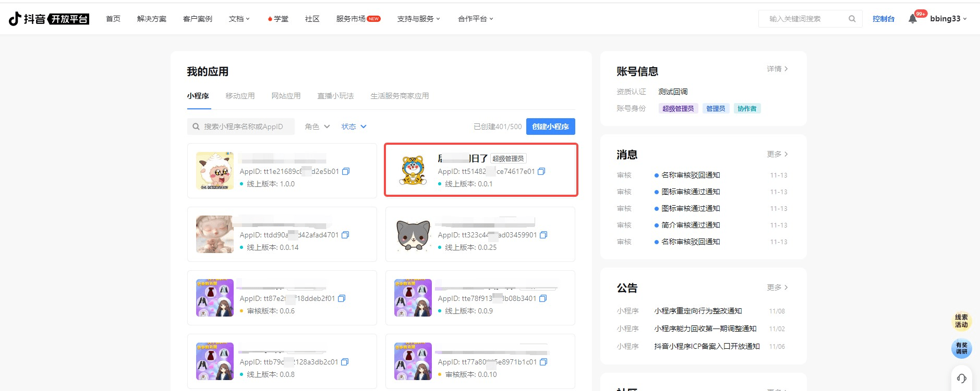This screenshot has width=980, height=391.
Task: Select the 小程序 tab
Action: 198,96
